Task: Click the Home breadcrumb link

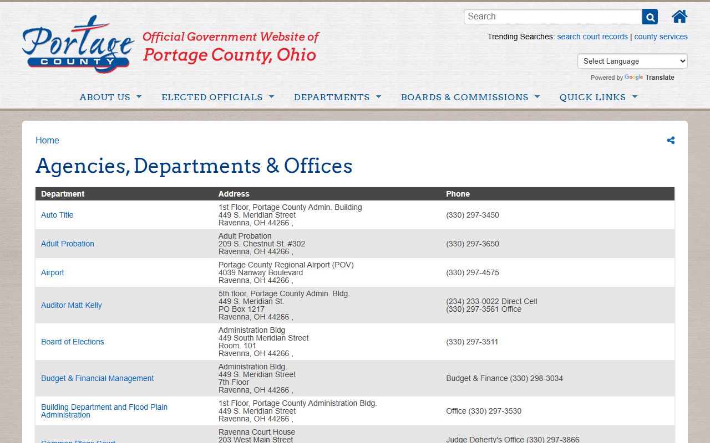Action: pyautogui.click(x=47, y=140)
